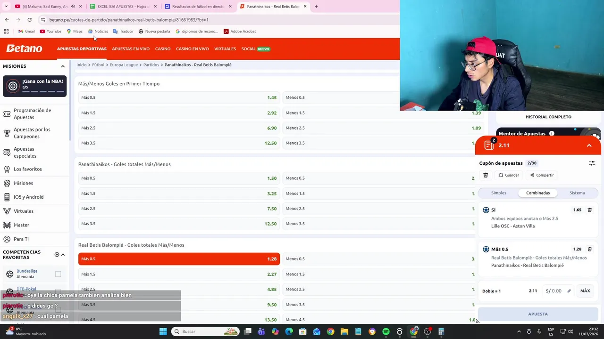
Task: Open Programación de Apuestas in sidebar
Action: [x=34, y=113]
